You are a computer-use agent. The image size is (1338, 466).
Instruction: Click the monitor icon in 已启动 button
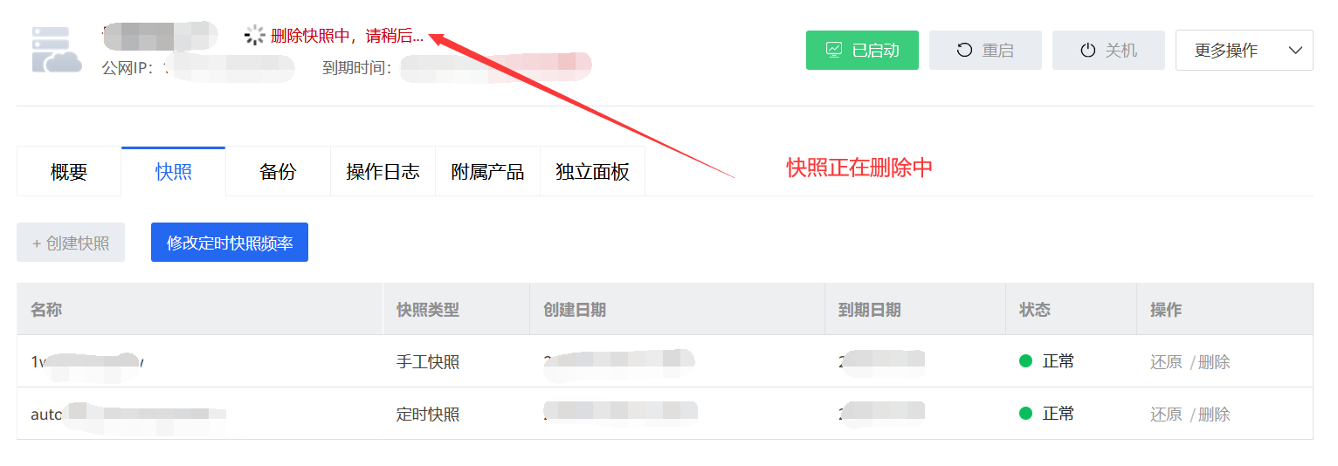[833, 50]
